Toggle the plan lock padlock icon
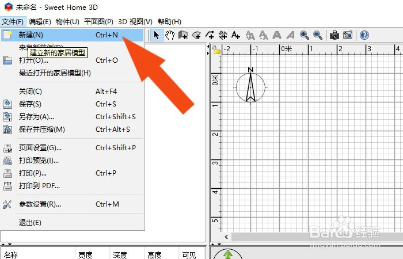Image resolution: width=403 pixels, height=259 pixels. click(216, 50)
